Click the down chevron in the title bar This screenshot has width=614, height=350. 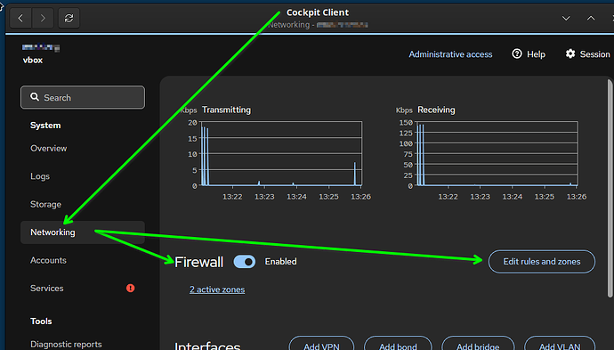click(566, 18)
